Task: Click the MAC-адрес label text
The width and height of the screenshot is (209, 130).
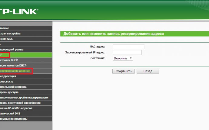Action: click(97, 47)
